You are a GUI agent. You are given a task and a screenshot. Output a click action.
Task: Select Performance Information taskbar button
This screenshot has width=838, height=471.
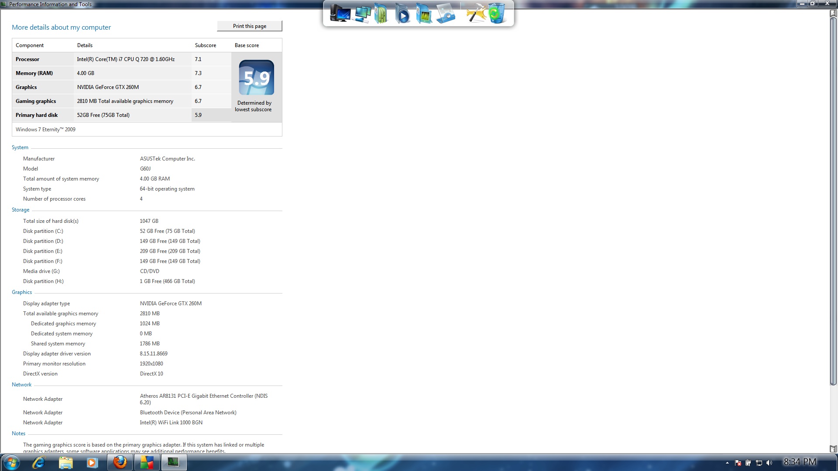click(174, 462)
